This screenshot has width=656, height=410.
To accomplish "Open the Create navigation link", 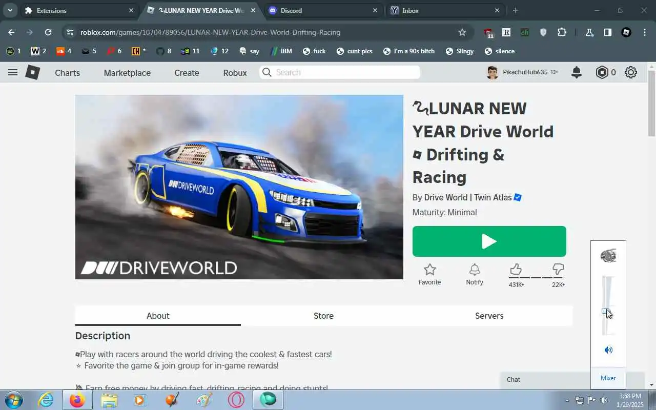I will point(187,73).
